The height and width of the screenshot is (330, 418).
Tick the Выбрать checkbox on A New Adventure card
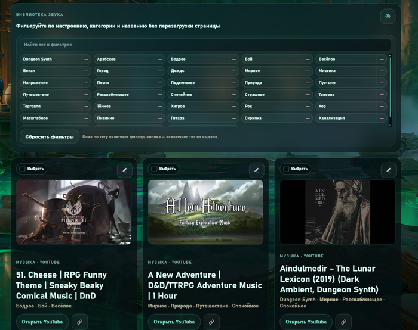point(154,169)
